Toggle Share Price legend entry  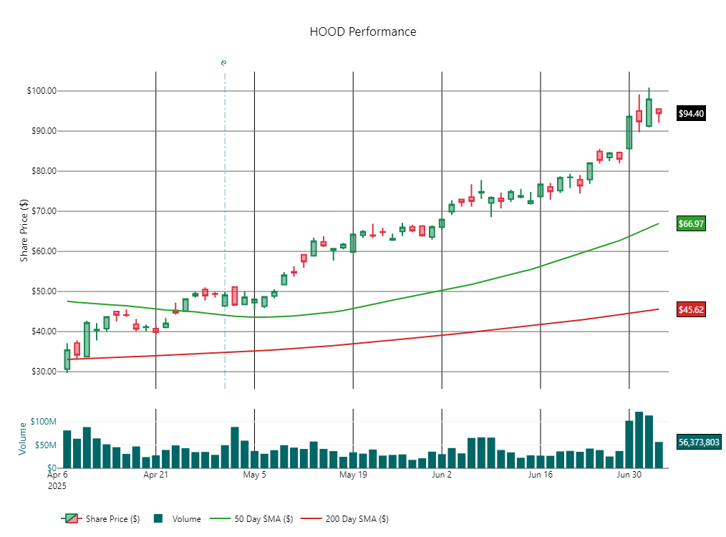click(x=100, y=519)
